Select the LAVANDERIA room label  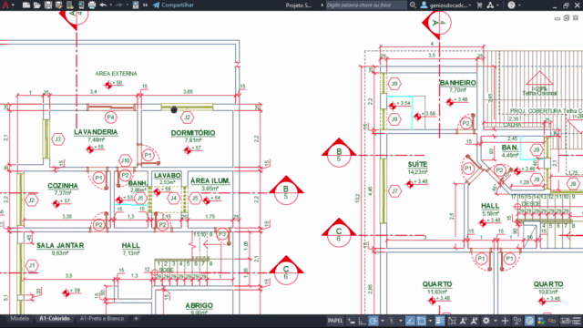[96, 132]
